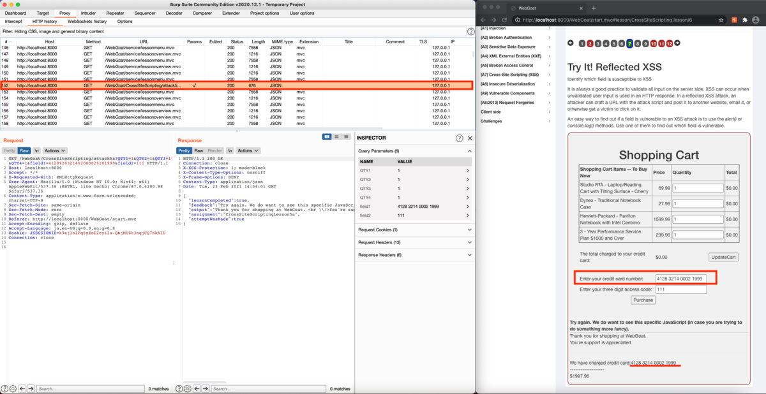
Task: Toggle Render view in Response pane
Action: pyautogui.click(x=214, y=150)
